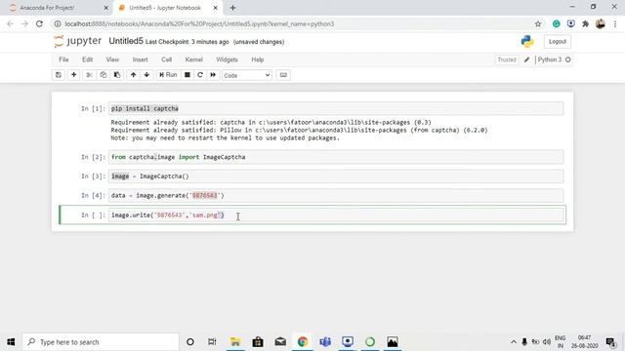
Task: Open the File menu
Action: (x=63, y=59)
